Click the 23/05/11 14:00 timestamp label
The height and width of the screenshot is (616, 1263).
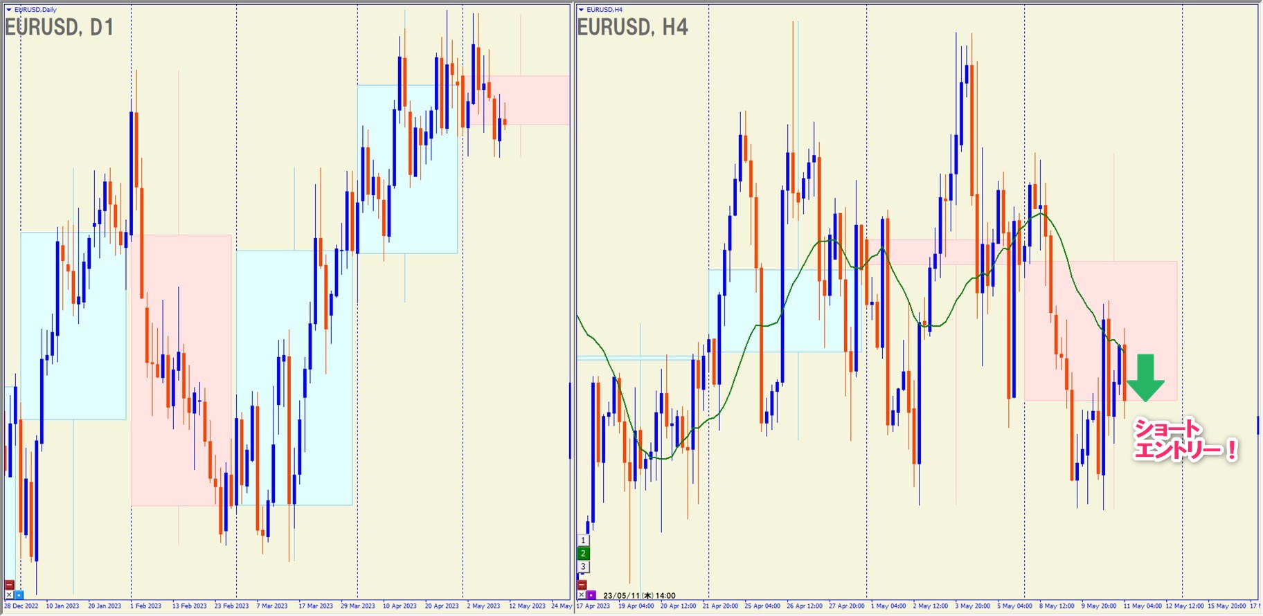[x=639, y=595]
